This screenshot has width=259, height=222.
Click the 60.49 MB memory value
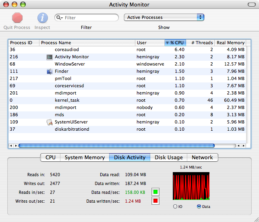pyautogui.click(x=234, y=100)
